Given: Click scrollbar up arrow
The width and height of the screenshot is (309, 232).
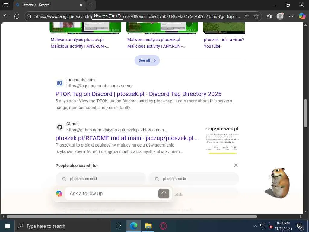Looking at the screenshot, I should coord(305,25).
